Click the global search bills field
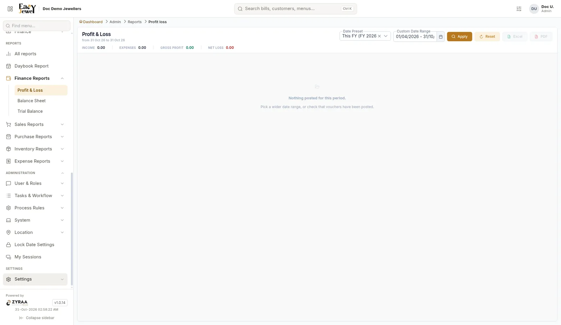This screenshot has height=325, width=561. point(296,9)
